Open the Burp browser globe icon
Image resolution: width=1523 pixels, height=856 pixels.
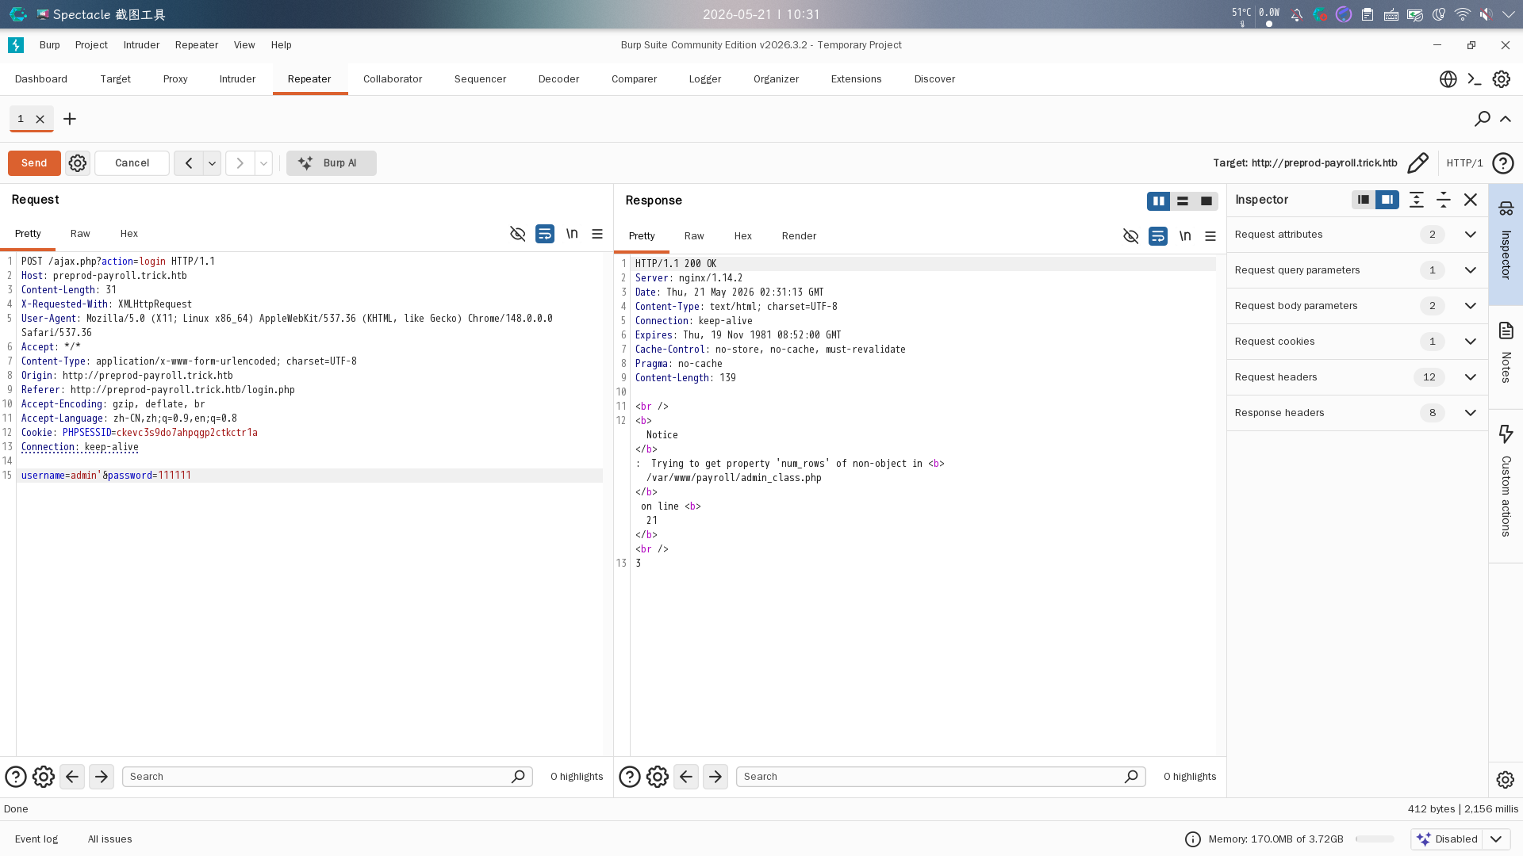[x=1448, y=79]
